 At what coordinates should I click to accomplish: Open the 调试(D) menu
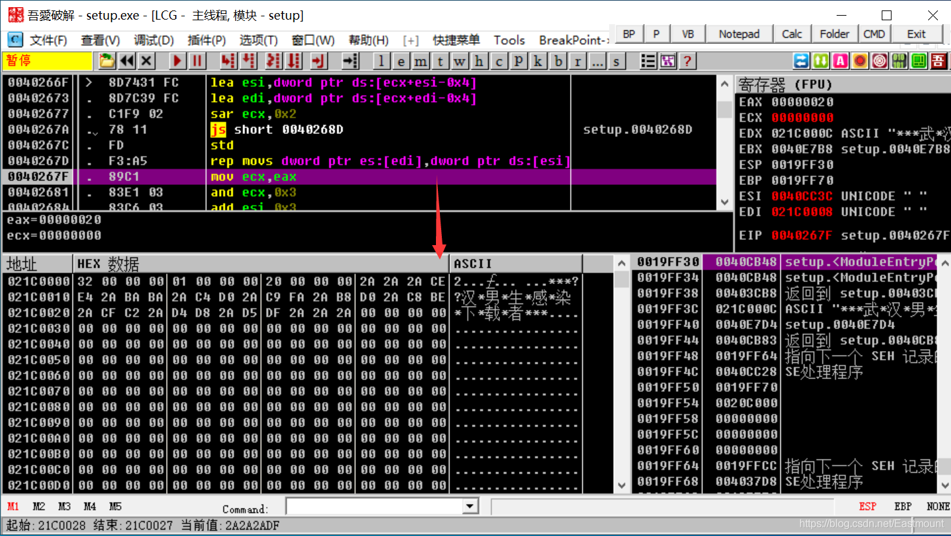[154, 40]
